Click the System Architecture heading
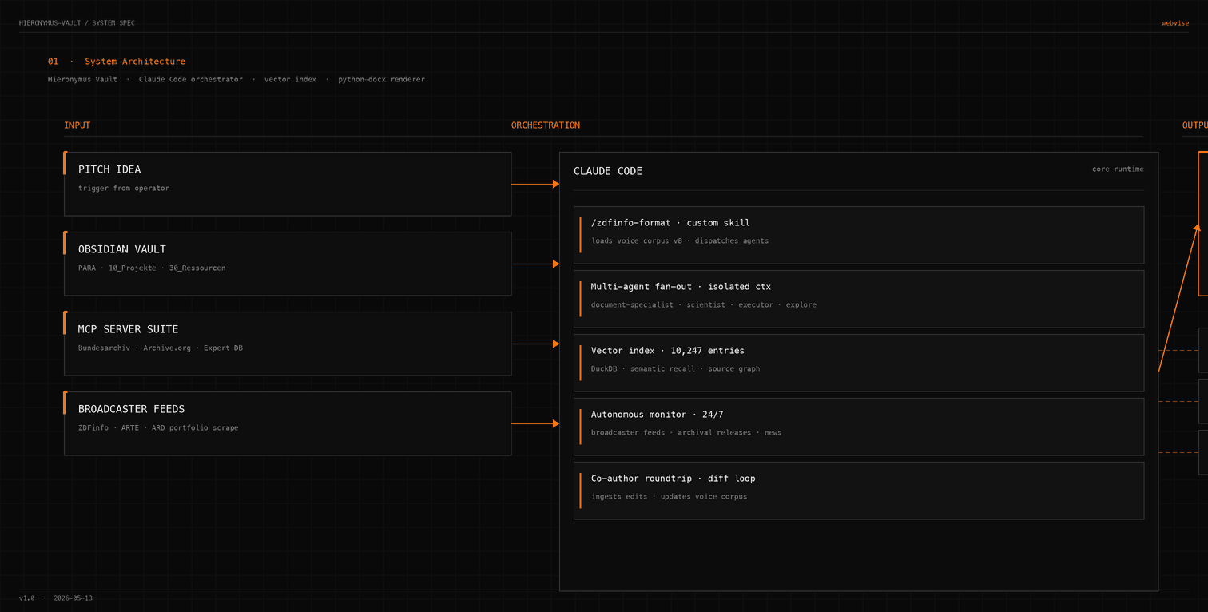This screenshot has width=1208, height=612. click(135, 62)
